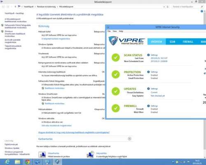Open Windows Update link under Lásd még

[12, 148]
